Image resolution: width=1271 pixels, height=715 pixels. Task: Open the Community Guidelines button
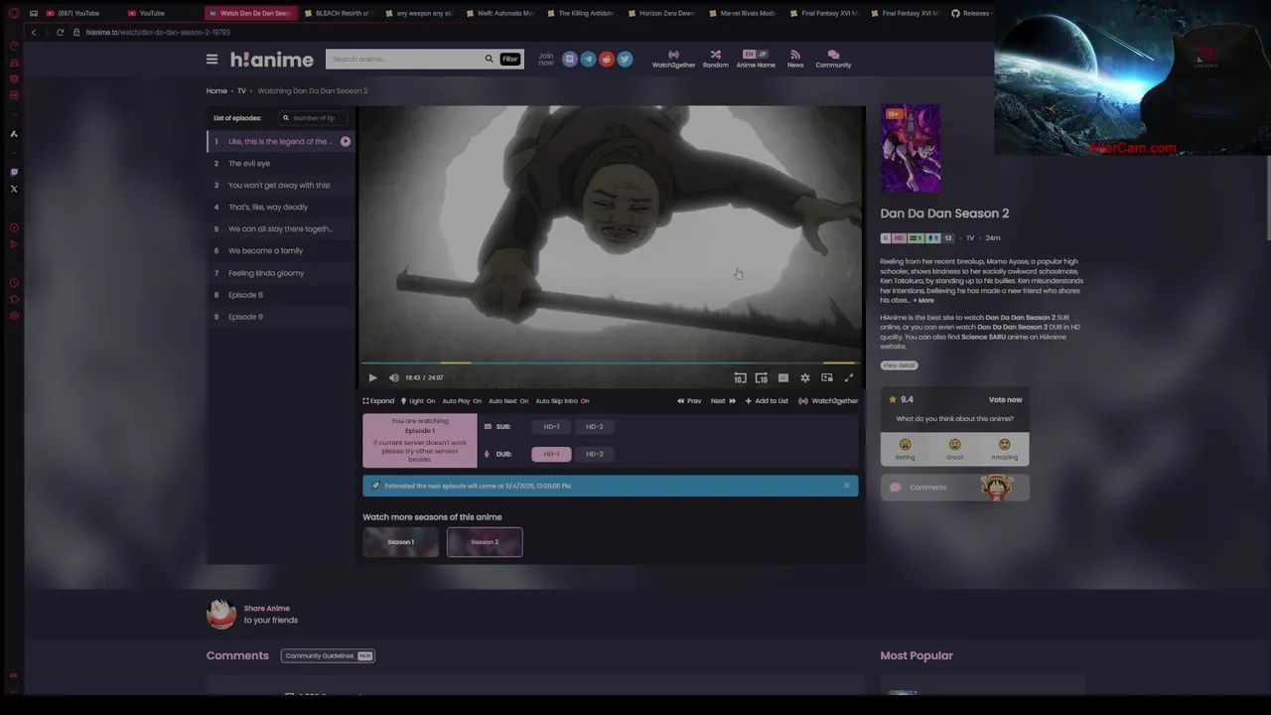328,655
